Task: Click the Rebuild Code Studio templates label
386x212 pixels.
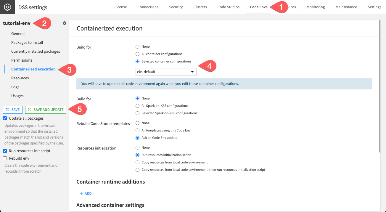Action: tap(103, 123)
